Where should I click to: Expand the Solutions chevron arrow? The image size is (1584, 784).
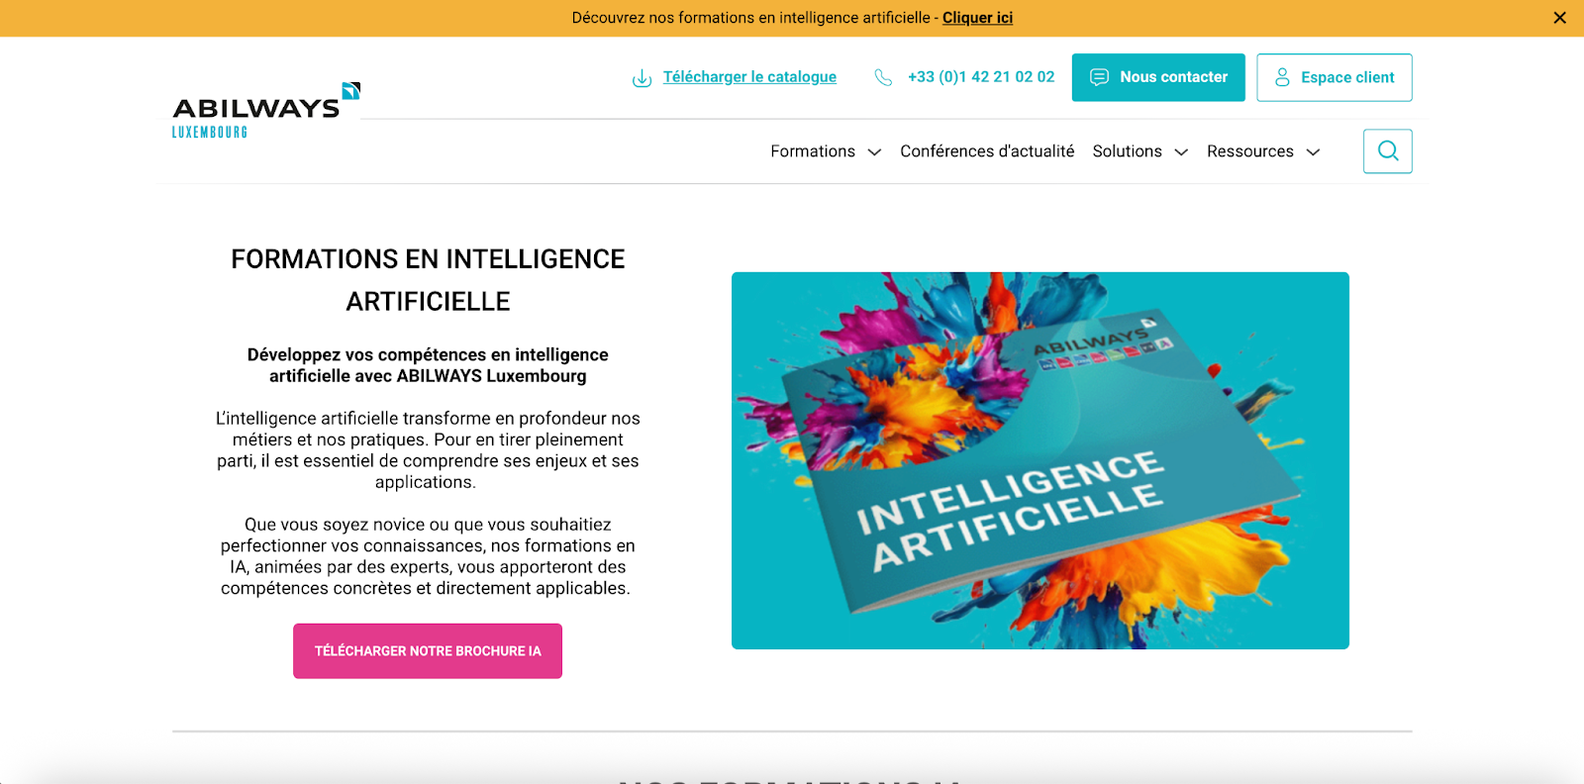click(x=1181, y=152)
